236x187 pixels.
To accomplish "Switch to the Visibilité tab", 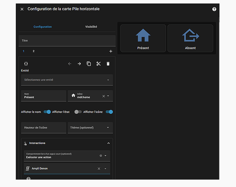I will point(91,27).
